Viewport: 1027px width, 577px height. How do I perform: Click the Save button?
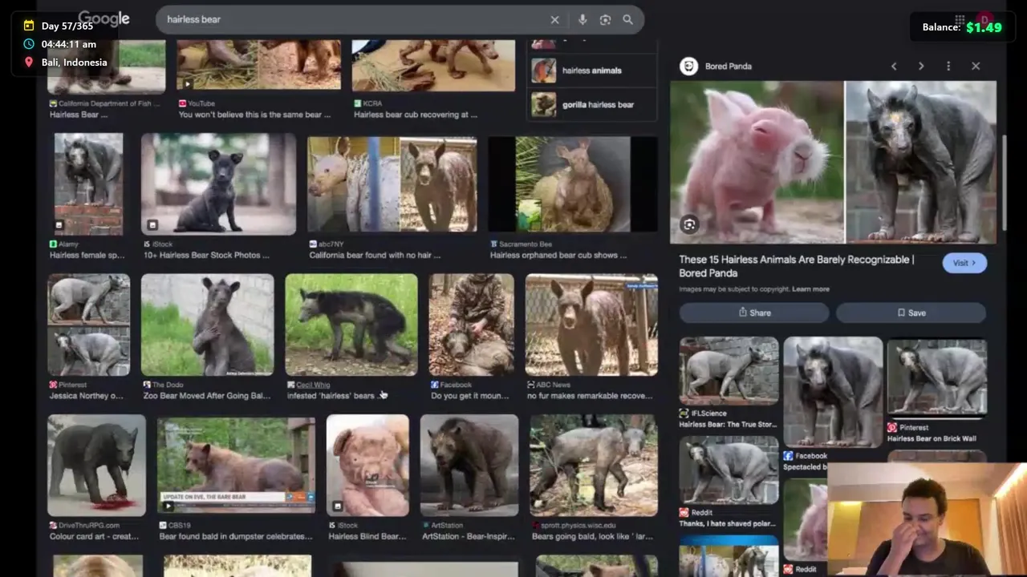tap(911, 313)
